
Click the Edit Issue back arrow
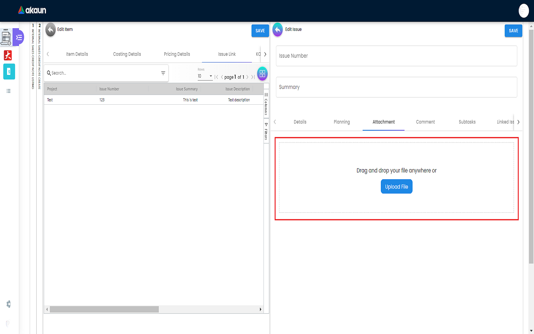[x=277, y=30]
